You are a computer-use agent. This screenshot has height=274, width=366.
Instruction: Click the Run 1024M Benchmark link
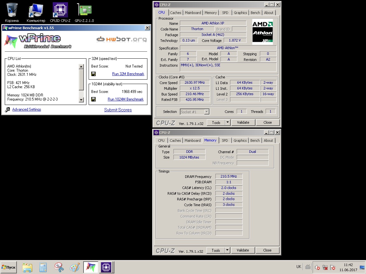tap(125, 99)
